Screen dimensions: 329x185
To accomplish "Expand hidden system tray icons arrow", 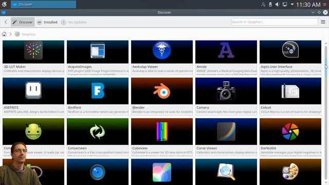I will point(292,4).
